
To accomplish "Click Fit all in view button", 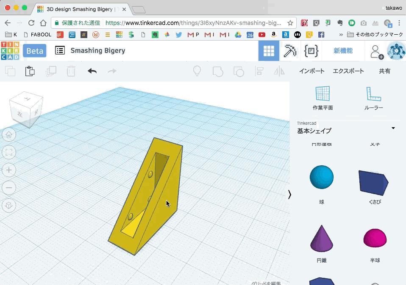I will pos(9,153).
